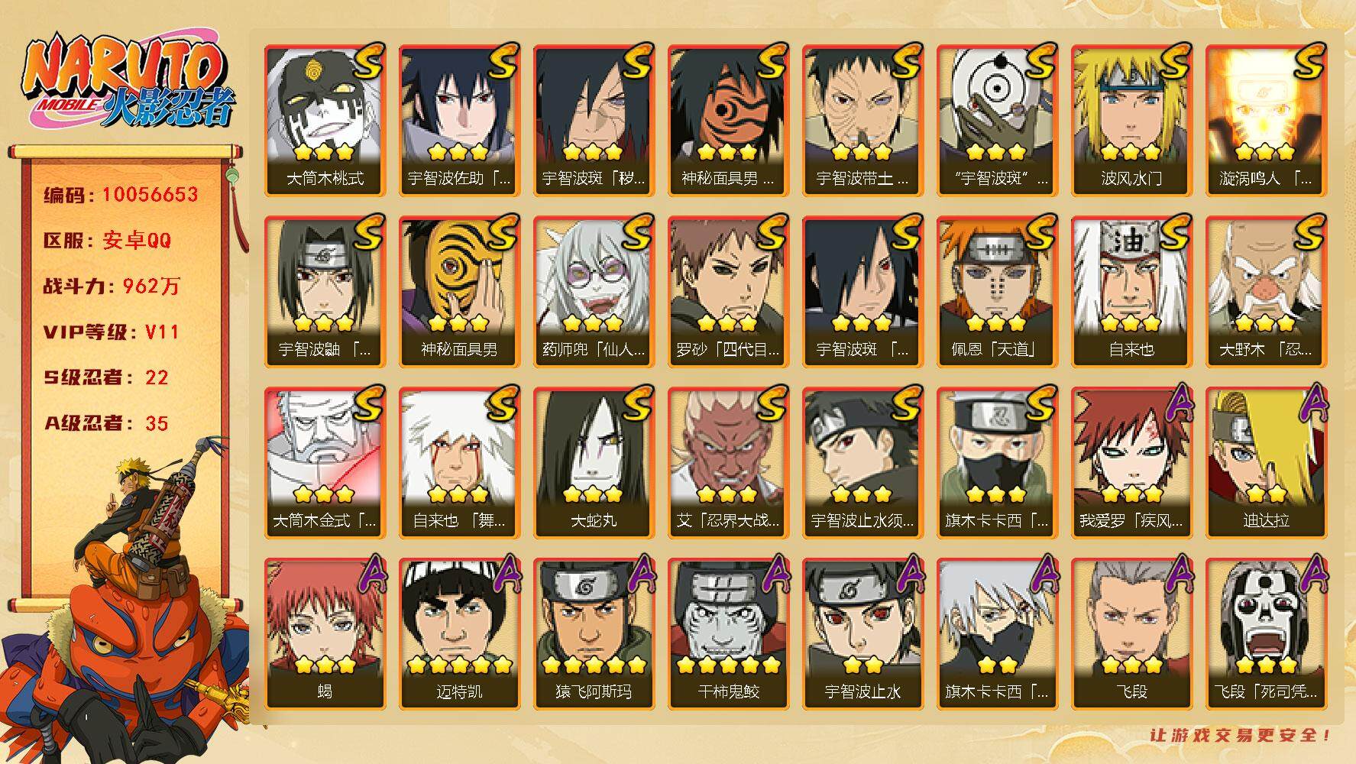Open the 自来也 S-rank card
Viewport: 1356px width, 764px height.
coord(1132,291)
